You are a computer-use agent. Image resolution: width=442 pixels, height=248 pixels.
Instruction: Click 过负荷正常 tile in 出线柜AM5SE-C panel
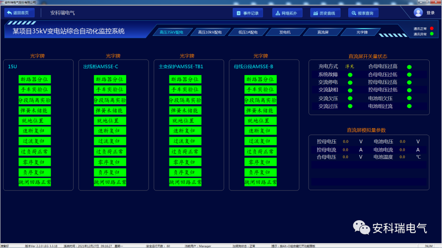pos(110,152)
